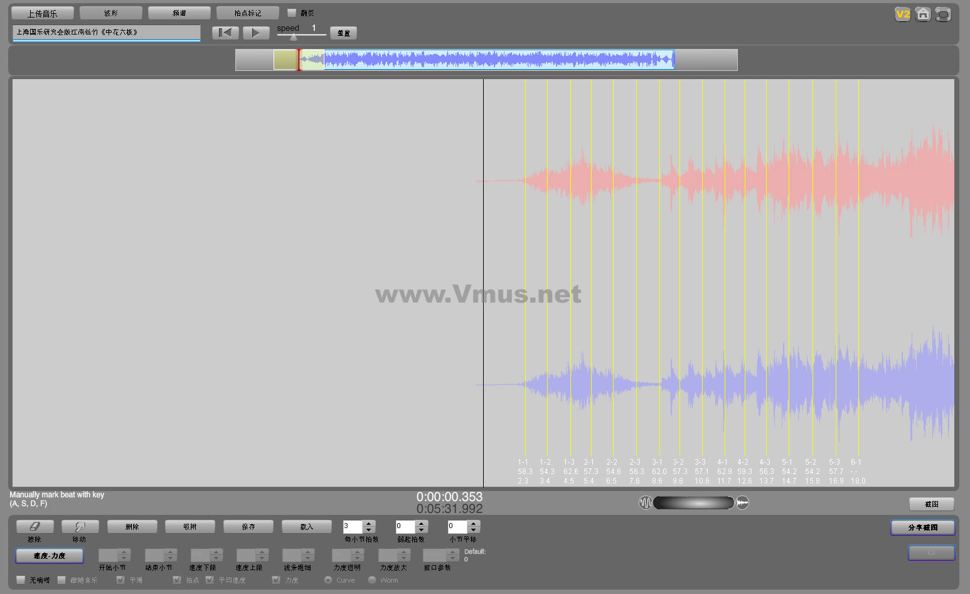Image resolution: width=970 pixels, height=594 pixels.
Task: Increase the 小节平移 stepper value
Action: [x=474, y=524]
